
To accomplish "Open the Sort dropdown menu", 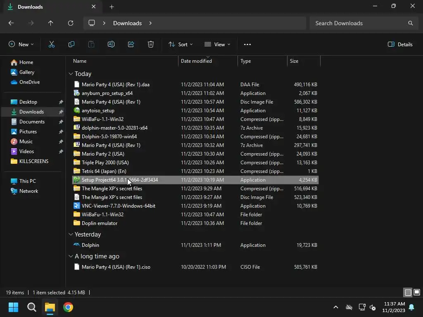I will (x=181, y=45).
